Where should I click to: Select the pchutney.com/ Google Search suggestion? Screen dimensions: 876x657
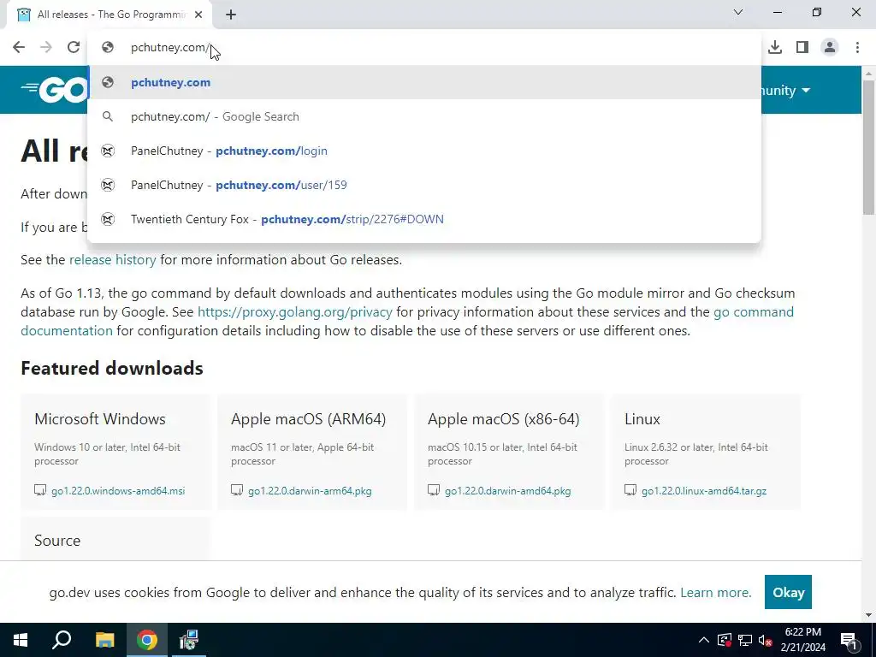coord(424,116)
